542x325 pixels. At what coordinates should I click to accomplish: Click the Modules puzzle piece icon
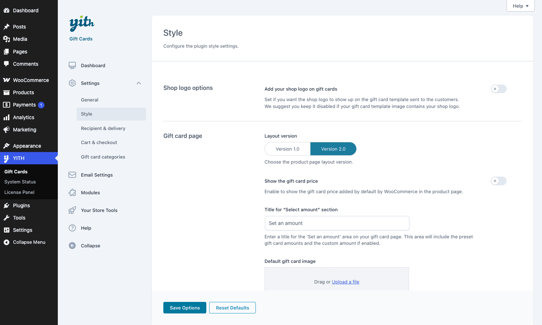click(x=72, y=192)
